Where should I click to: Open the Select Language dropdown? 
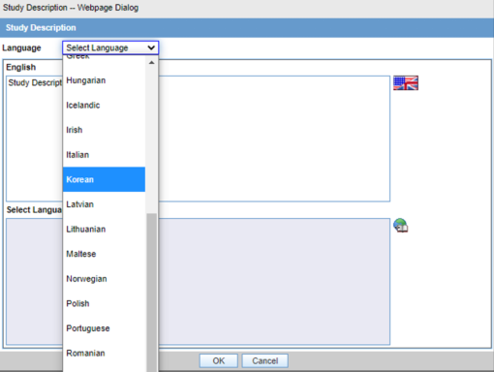click(110, 47)
